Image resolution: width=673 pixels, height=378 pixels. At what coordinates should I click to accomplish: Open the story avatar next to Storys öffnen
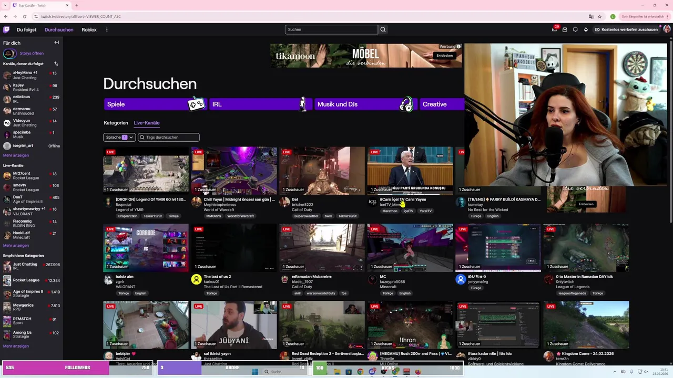(9, 54)
